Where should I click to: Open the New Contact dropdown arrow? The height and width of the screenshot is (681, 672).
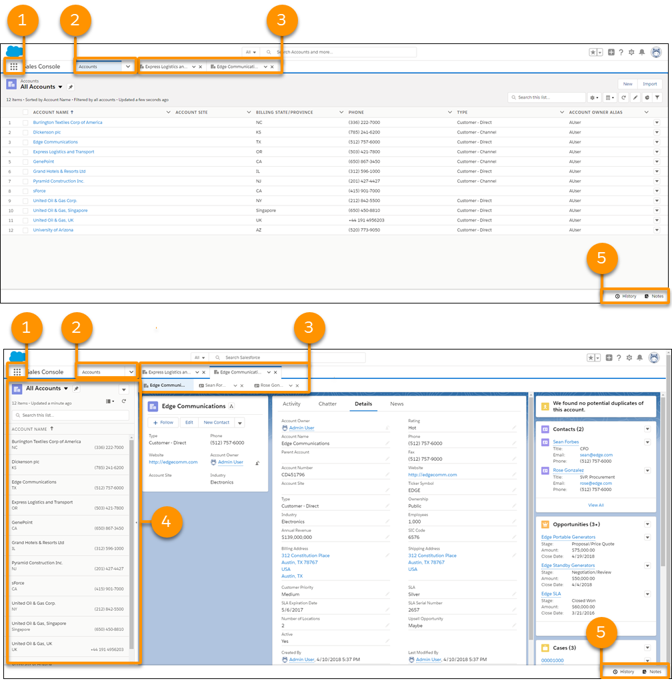[x=240, y=423]
